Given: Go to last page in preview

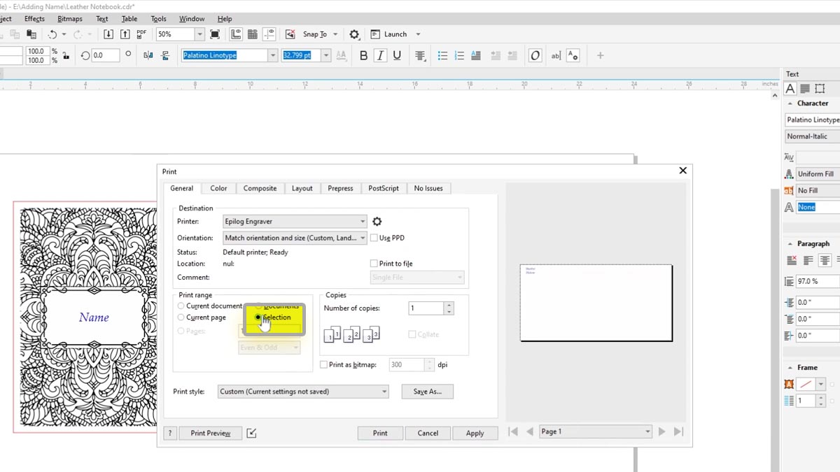Looking at the screenshot, I should click(x=678, y=432).
